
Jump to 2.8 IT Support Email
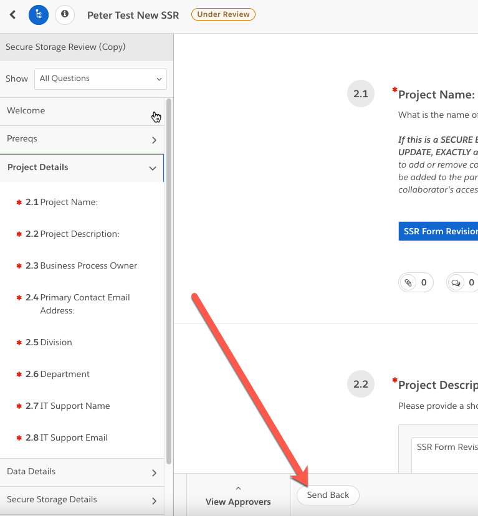(x=67, y=437)
